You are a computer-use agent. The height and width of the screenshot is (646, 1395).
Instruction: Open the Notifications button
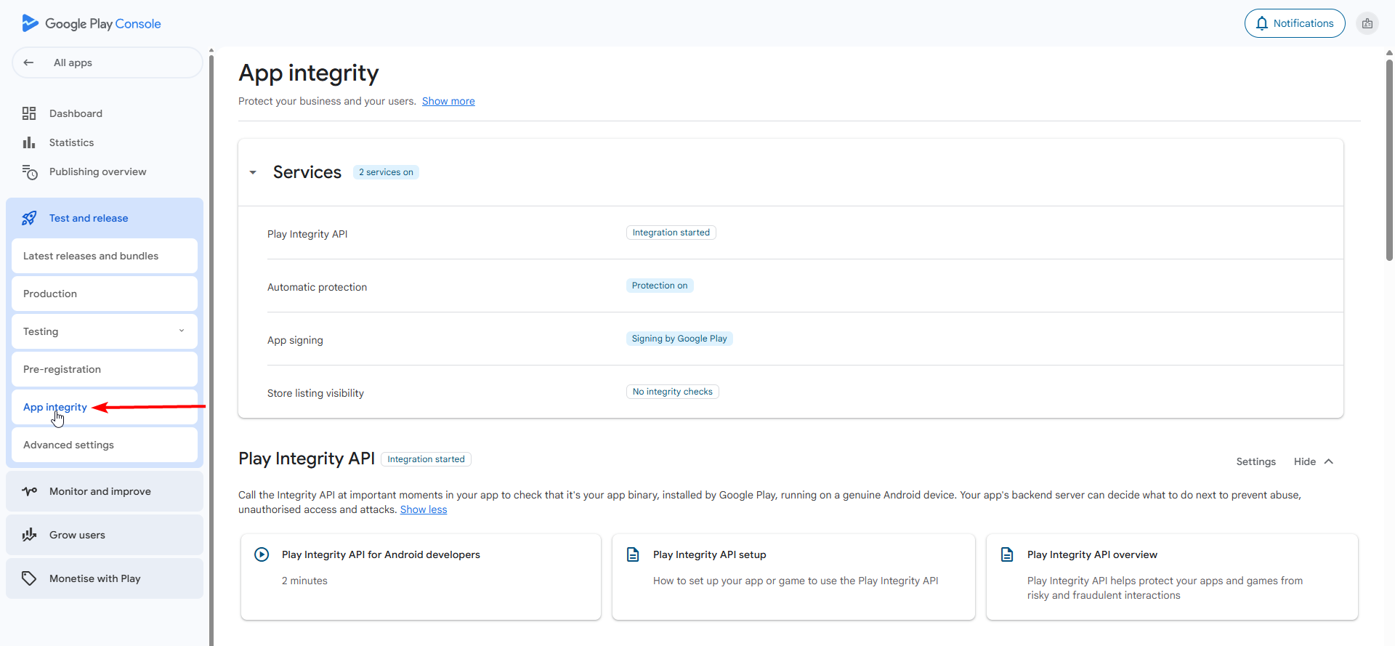click(1295, 23)
